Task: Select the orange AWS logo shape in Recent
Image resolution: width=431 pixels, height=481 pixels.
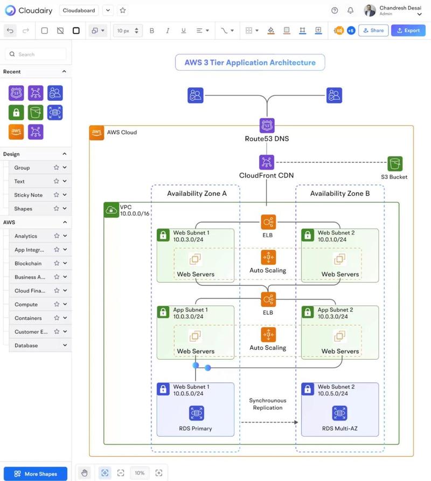Action: click(x=16, y=132)
